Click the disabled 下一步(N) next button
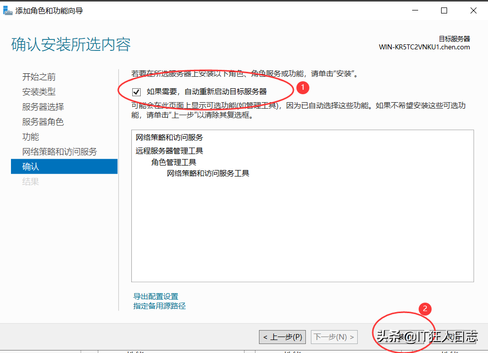 coord(334,337)
